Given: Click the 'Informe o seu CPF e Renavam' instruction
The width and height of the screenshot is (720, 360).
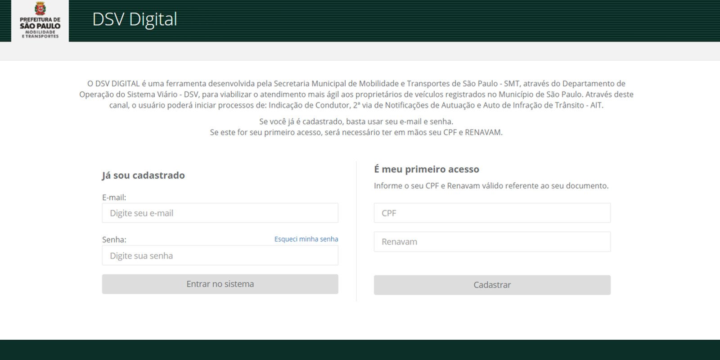Looking at the screenshot, I should pyautogui.click(x=491, y=186).
